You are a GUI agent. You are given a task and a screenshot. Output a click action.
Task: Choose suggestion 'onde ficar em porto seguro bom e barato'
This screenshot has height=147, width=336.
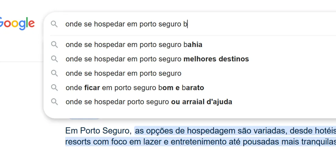pyautogui.click(x=190, y=88)
